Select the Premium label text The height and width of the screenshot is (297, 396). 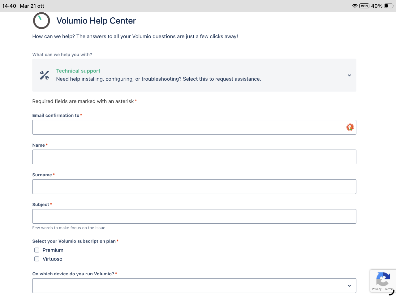point(53,250)
